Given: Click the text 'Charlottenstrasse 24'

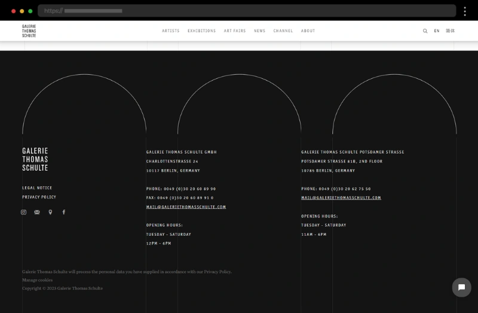Looking at the screenshot, I should pyautogui.click(x=172, y=161).
